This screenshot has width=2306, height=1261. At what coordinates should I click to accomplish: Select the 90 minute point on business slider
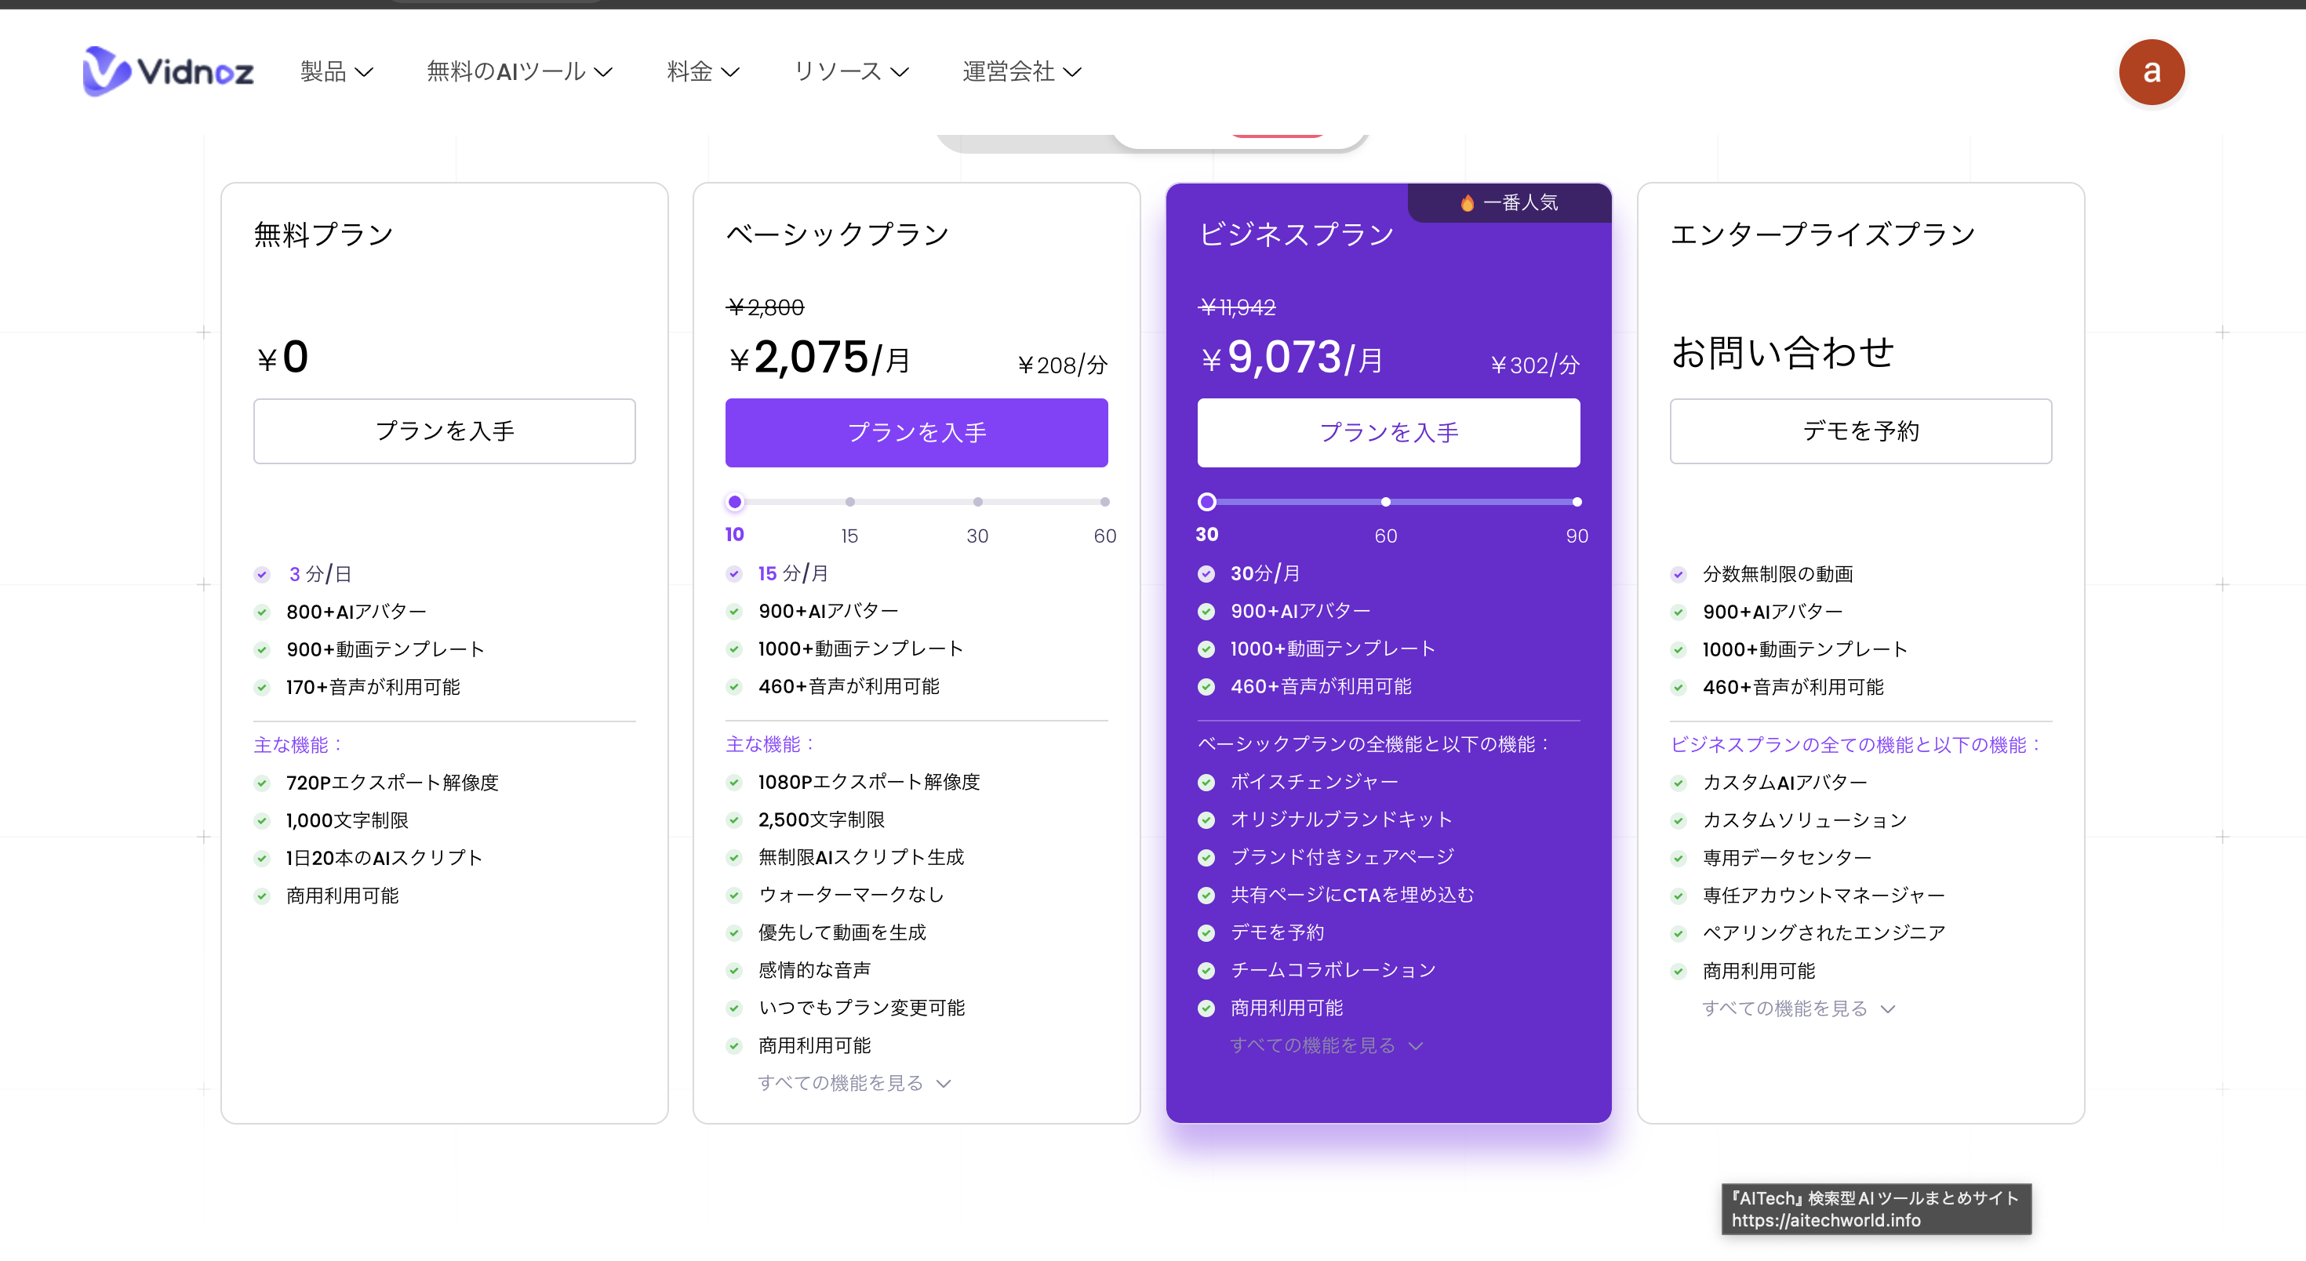[1577, 502]
